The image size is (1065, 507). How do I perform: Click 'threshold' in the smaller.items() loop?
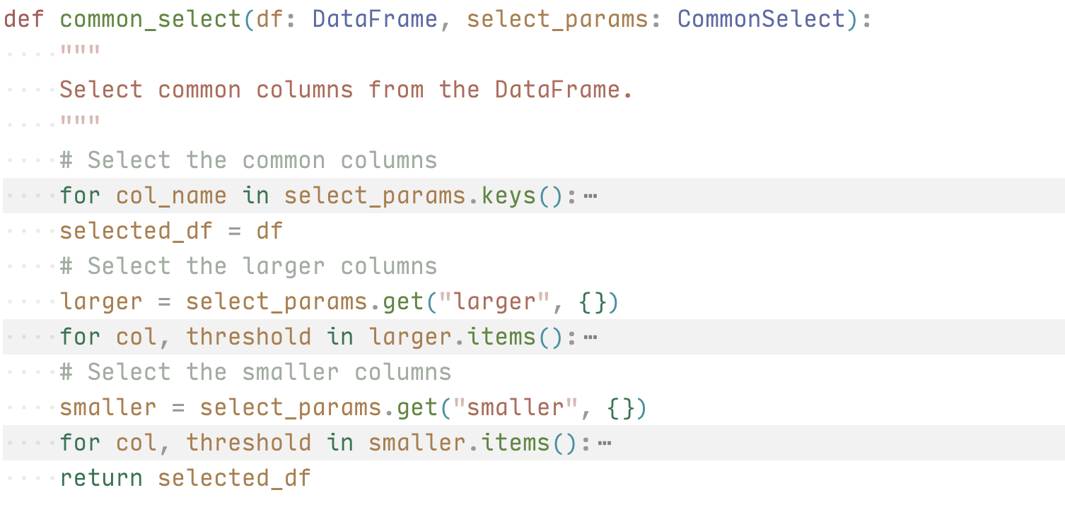pos(248,443)
